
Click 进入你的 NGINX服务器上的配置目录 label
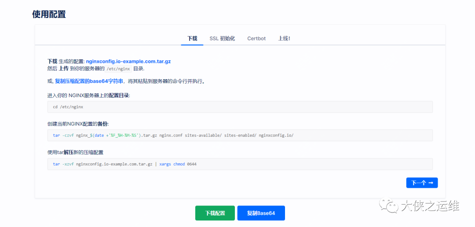89,95
